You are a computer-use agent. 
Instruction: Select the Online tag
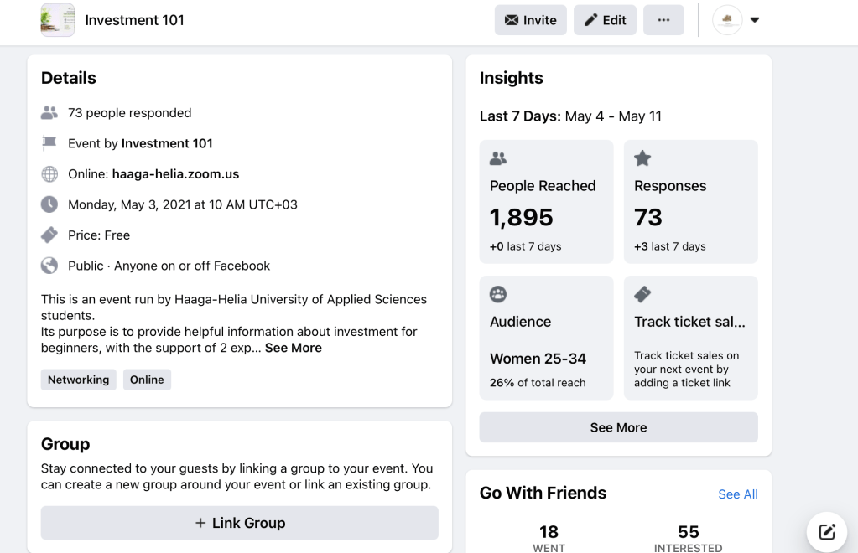point(147,380)
